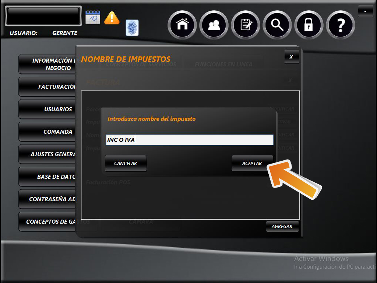Click the fingerprint icon
This screenshot has width=377, height=283.
click(x=132, y=28)
